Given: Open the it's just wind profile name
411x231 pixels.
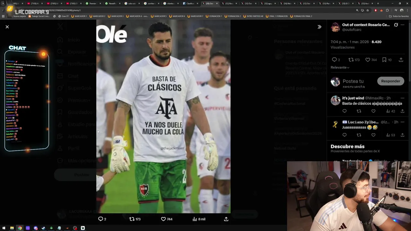Looking at the screenshot, I should tap(353, 98).
